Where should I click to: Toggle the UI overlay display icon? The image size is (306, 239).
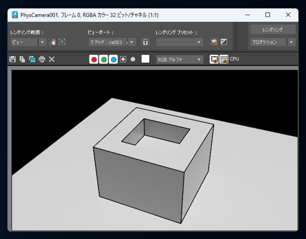coord(214,59)
